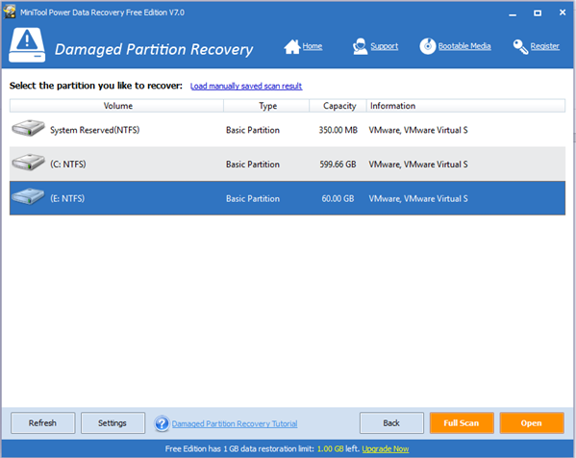Image resolution: width=576 pixels, height=458 pixels.
Task: Click the E: NTFS drive icon
Action: [x=28, y=196]
